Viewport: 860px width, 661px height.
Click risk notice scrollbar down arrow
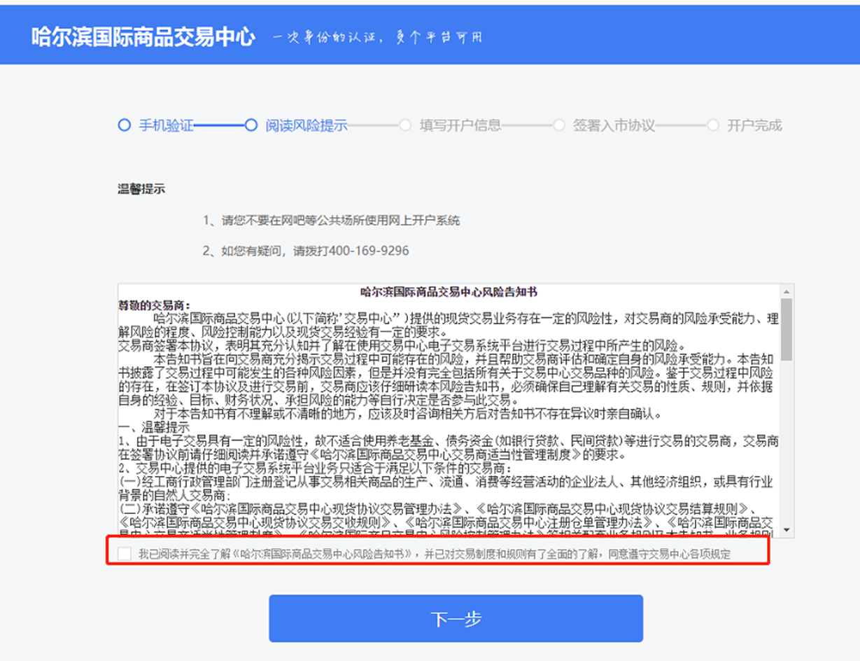(787, 530)
